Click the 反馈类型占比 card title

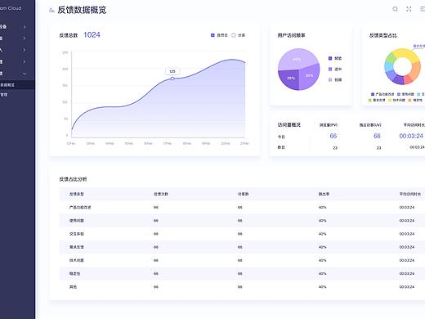tap(383, 35)
